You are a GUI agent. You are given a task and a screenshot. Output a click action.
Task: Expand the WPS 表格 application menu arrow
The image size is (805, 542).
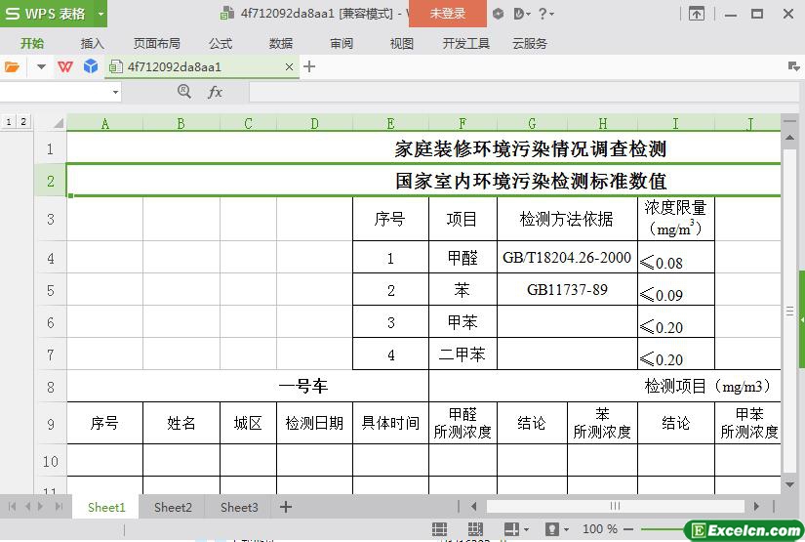[101, 14]
